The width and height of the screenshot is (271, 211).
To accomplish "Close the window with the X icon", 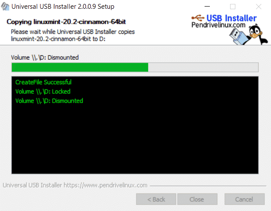I will [259, 7].
